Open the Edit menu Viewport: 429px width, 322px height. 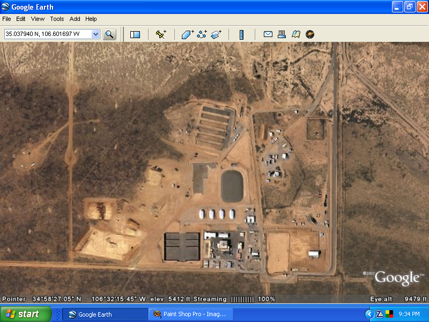coord(21,19)
